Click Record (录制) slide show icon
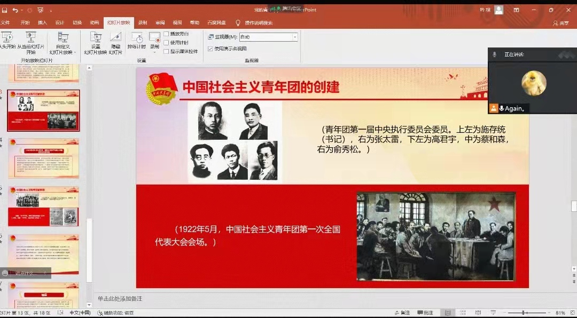The image size is (577, 318). (x=154, y=38)
